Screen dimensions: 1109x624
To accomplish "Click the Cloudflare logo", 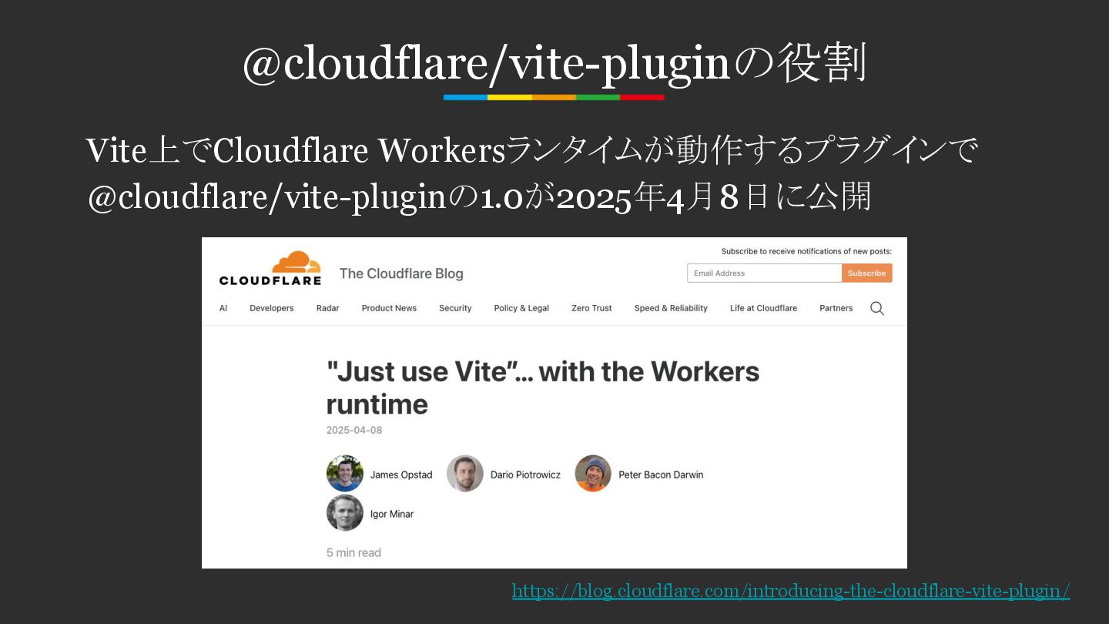I will pos(270,268).
